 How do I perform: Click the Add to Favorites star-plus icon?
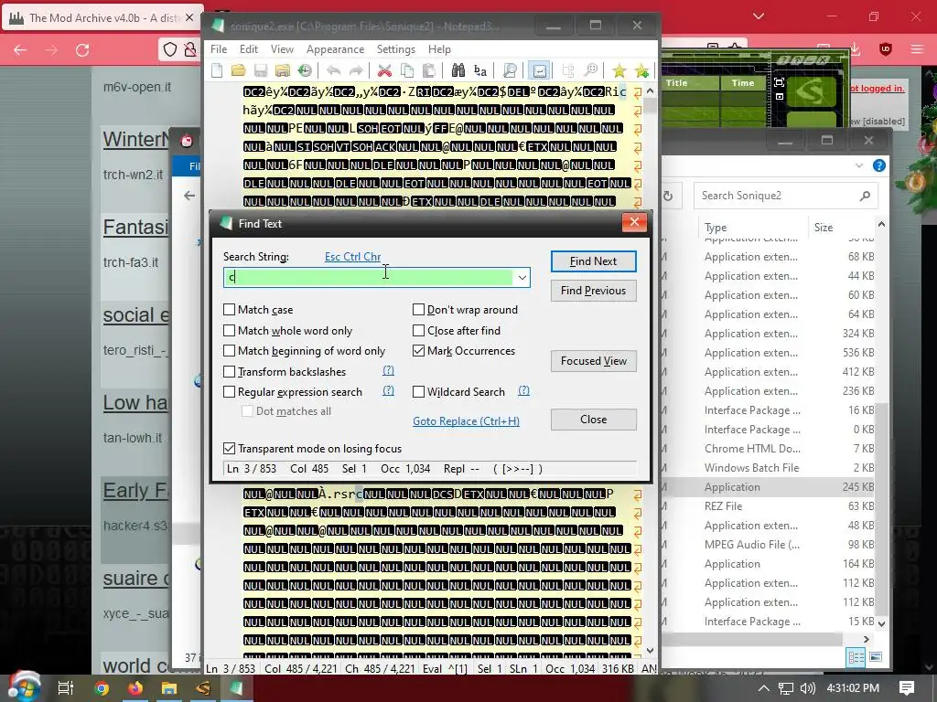click(641, 71)
